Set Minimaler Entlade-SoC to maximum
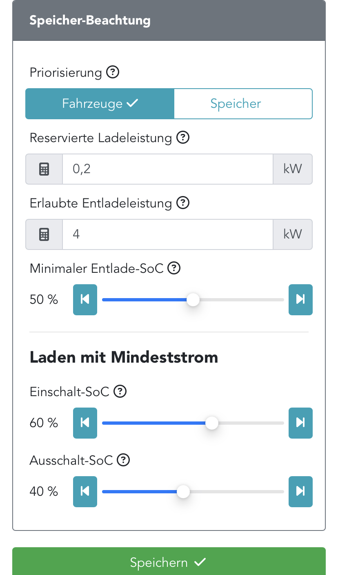Viewport: 338px width, 575px height. [x=300, y=300]
